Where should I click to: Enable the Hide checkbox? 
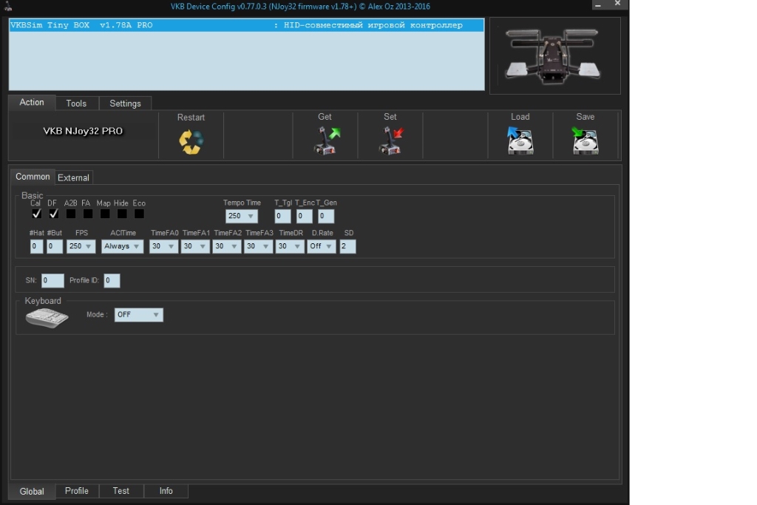[122, 214]
